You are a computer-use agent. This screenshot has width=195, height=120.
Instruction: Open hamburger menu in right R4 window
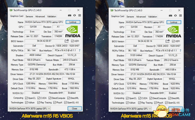[x=181, y=15]
